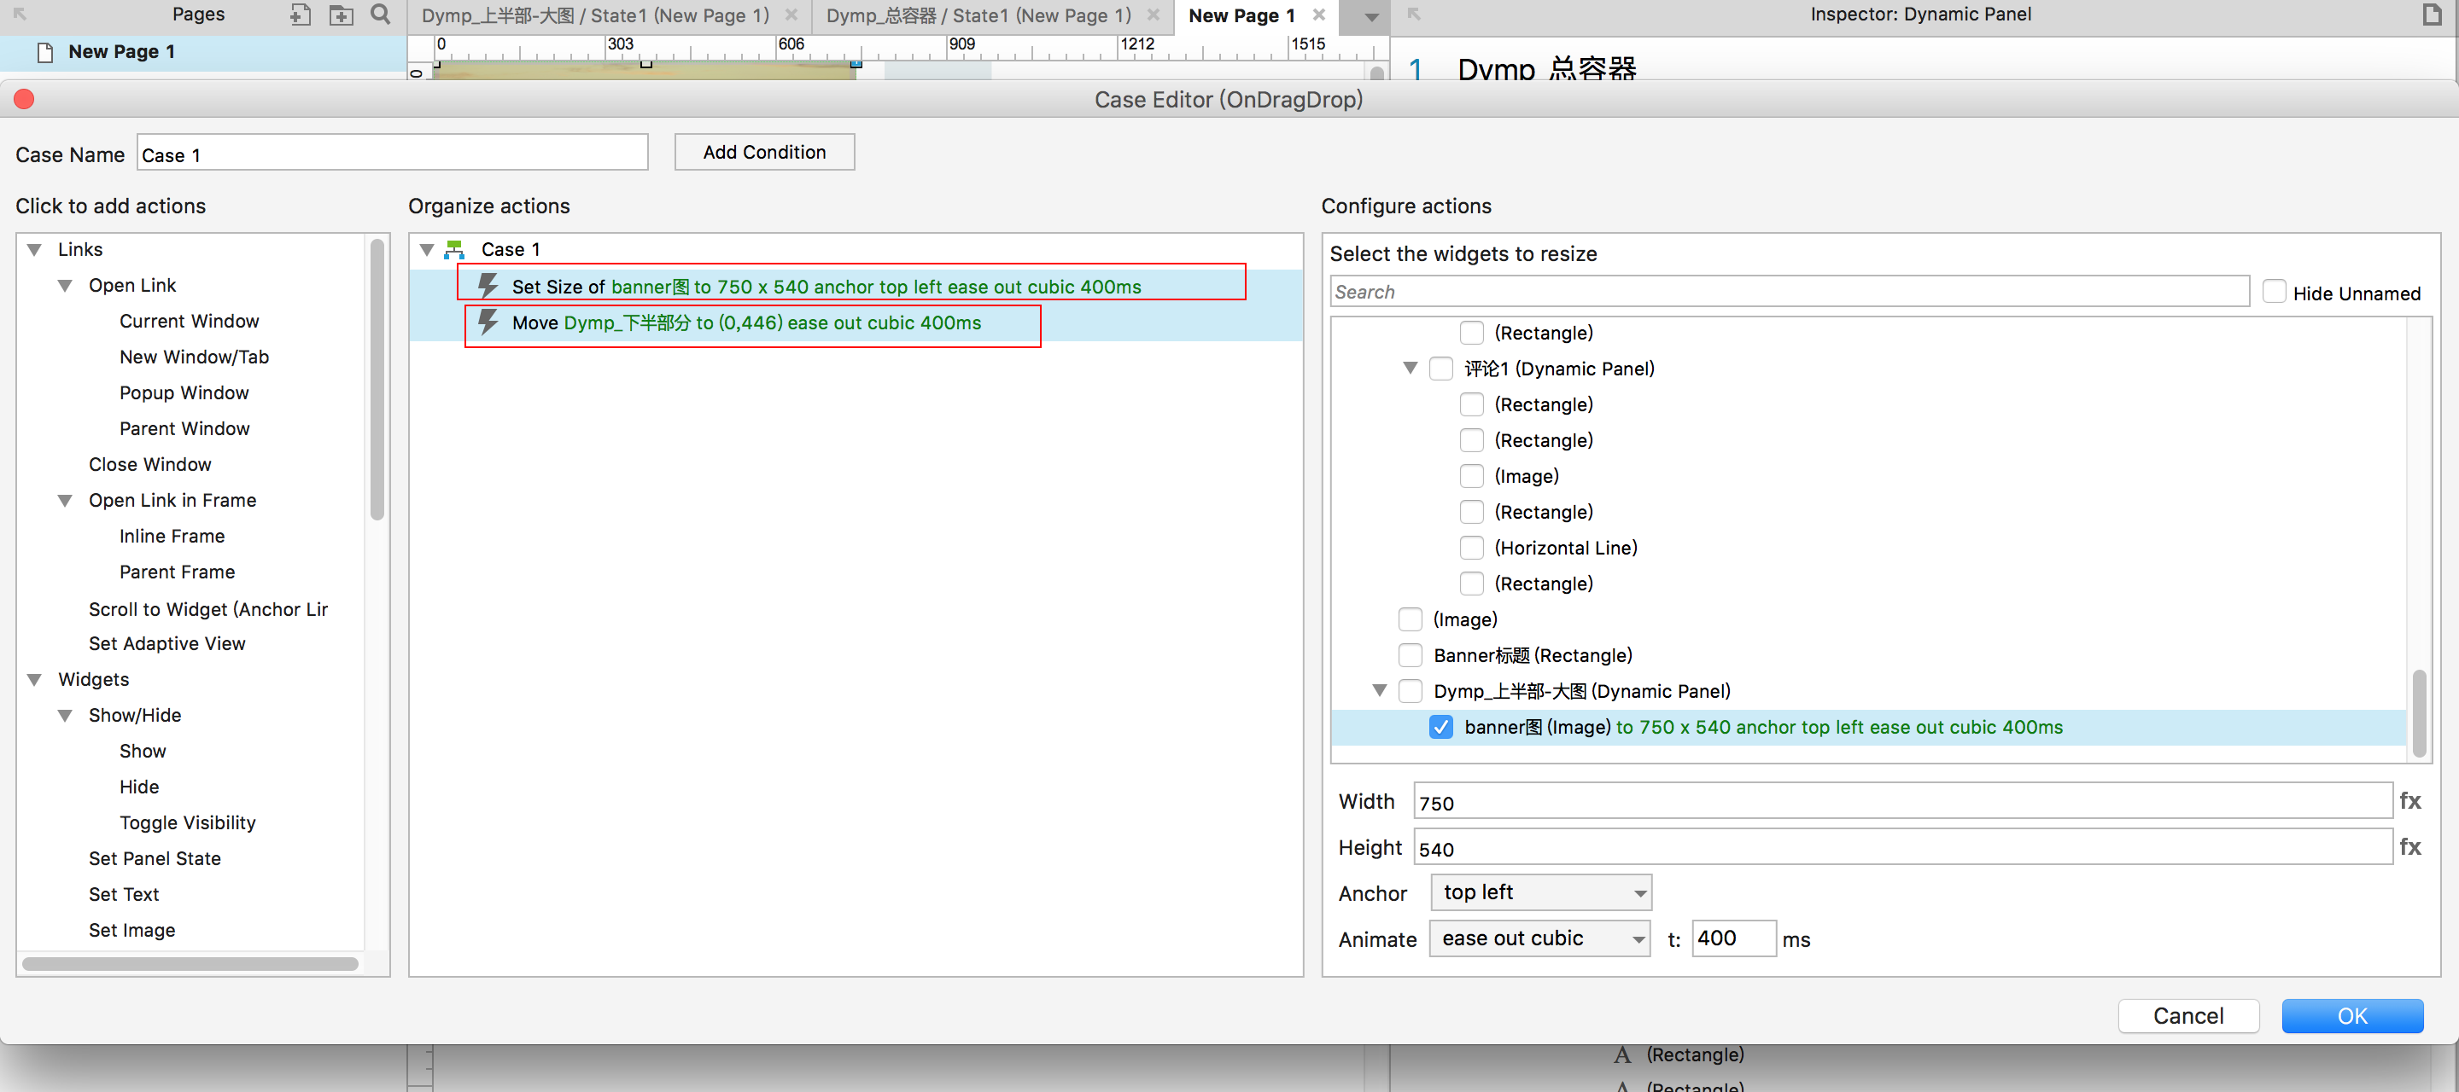Click the add page icon in Pages panel
The image size is (2459, 1092).
click(300, 15)
